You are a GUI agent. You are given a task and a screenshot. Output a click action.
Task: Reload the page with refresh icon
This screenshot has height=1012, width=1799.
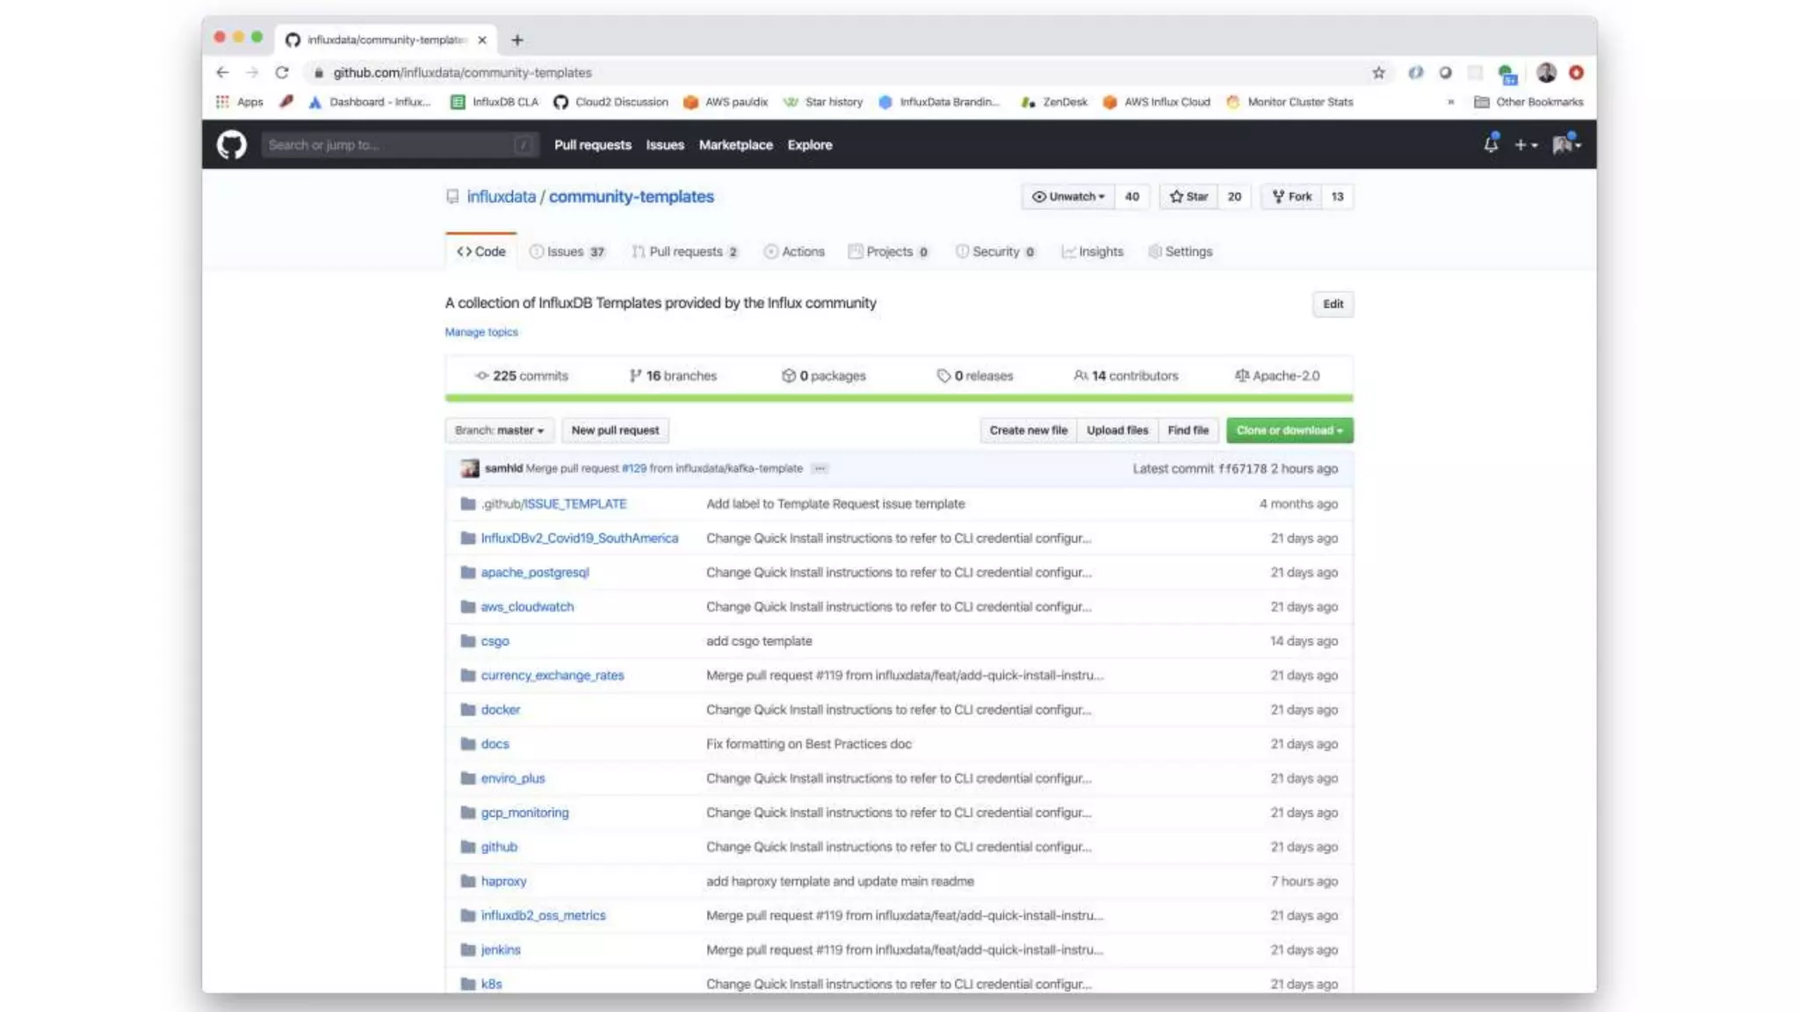point(282,73)
